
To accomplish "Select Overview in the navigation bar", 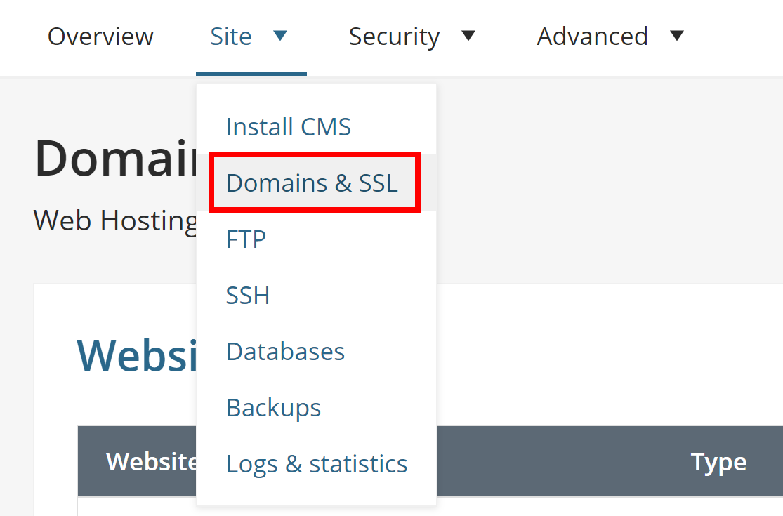I will point(100,37).
